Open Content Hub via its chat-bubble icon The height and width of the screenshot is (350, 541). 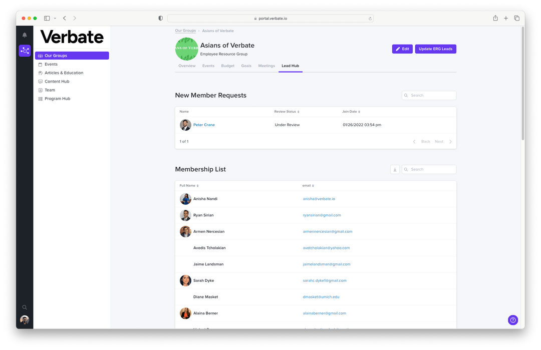click(40, 81)
